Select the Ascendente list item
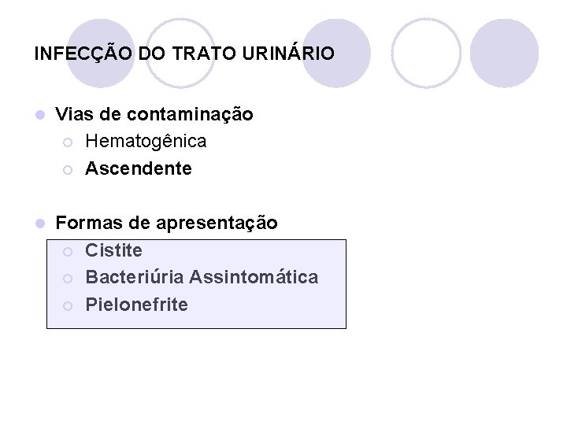Image resolution: width=567 pixels, height=425 pixels. point(138,168)
